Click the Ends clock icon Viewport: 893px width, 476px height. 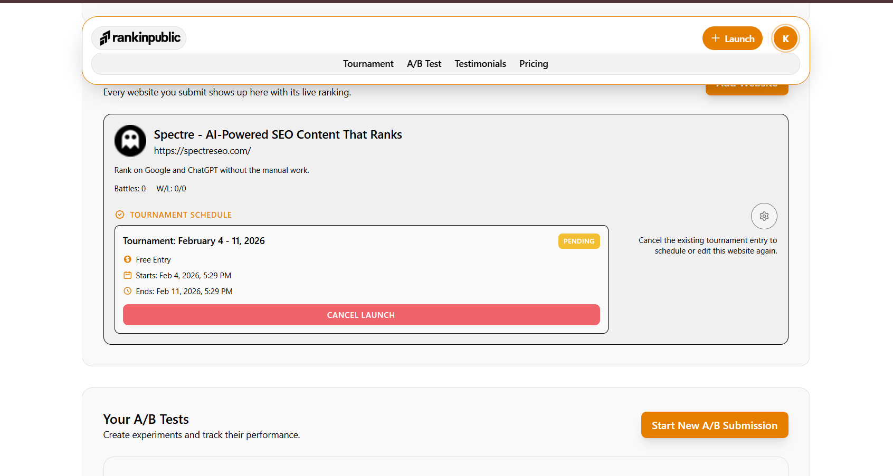pos(127,291)
